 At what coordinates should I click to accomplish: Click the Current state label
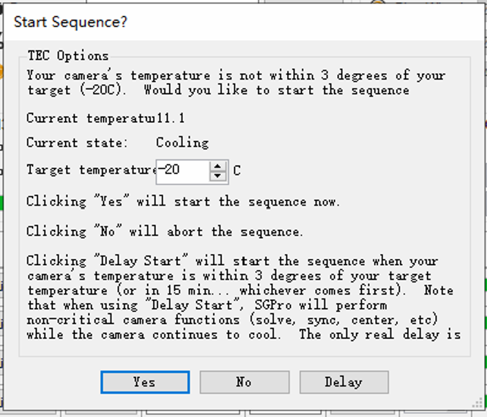77,143
